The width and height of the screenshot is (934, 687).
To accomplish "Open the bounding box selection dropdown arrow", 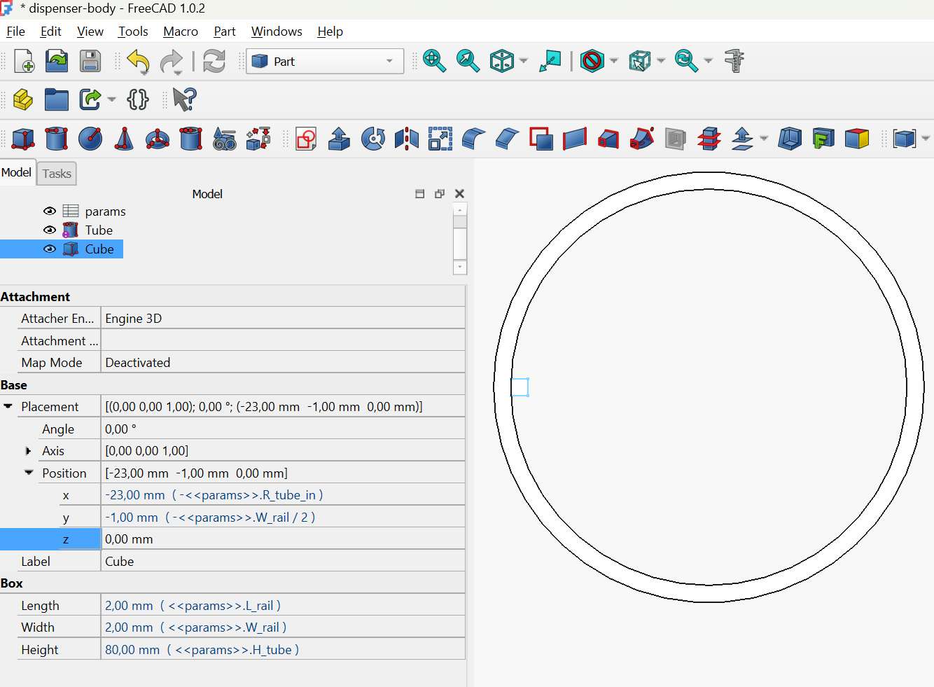I will pos(661,61).
